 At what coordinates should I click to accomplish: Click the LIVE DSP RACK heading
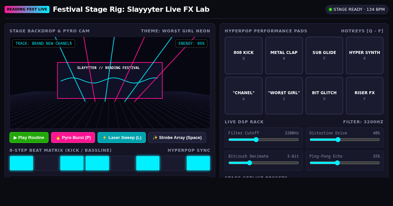(244, 122)
